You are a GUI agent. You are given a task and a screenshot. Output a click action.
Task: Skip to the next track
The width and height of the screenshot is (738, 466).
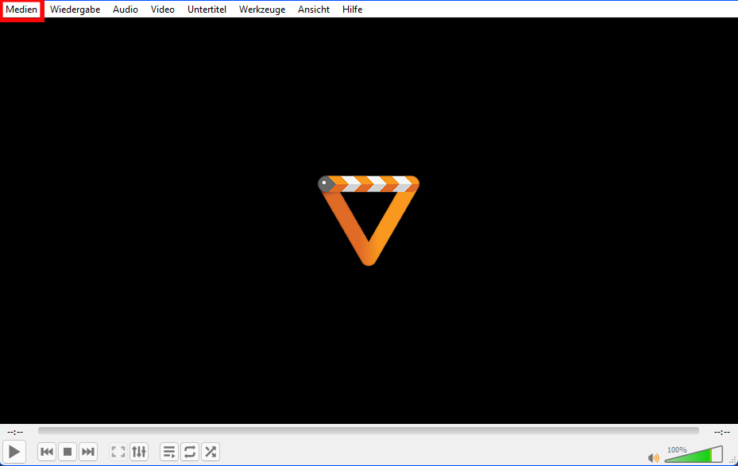(x=88, y=452)
